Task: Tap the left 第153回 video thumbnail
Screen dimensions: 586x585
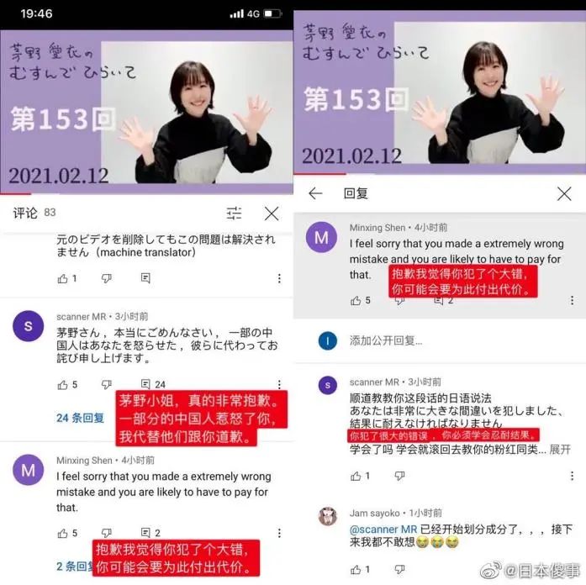Action: click(146, 112)
